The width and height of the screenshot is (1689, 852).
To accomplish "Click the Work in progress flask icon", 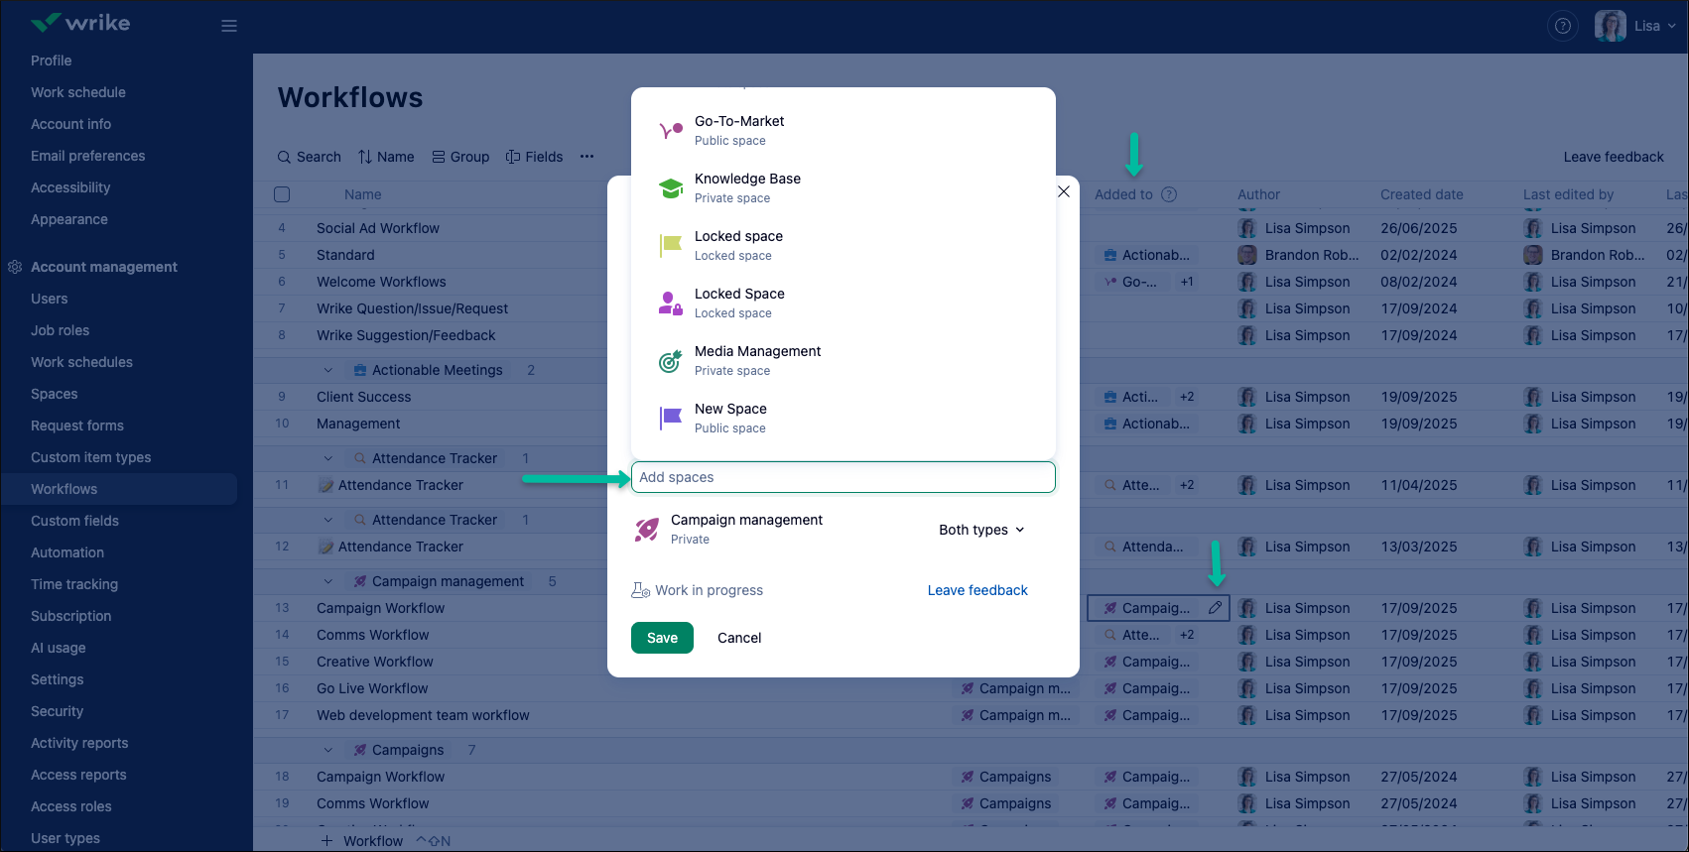I will tap(641, 590).
